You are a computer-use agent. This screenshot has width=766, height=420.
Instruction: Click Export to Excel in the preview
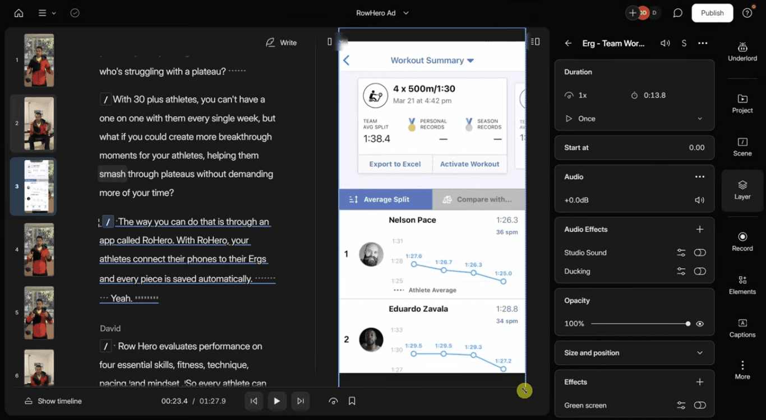tap(395, 164)
